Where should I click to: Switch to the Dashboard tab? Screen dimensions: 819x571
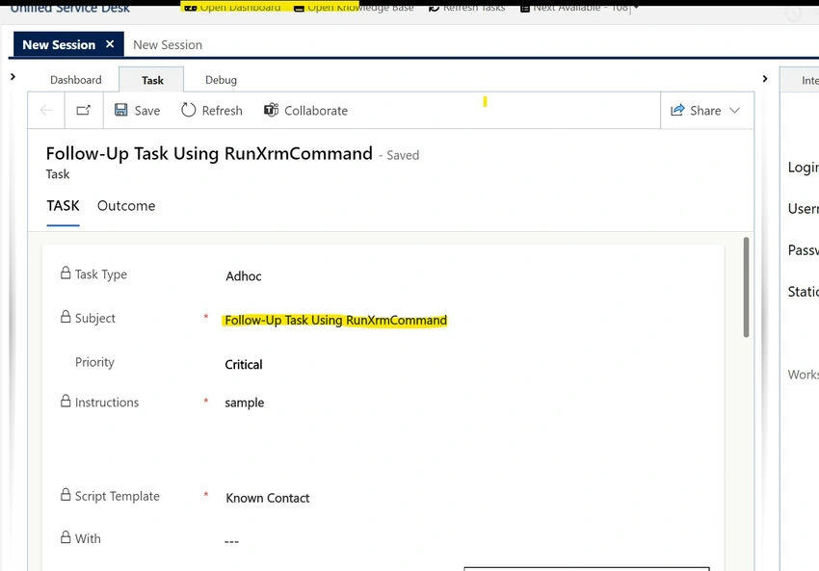(76, 80)
